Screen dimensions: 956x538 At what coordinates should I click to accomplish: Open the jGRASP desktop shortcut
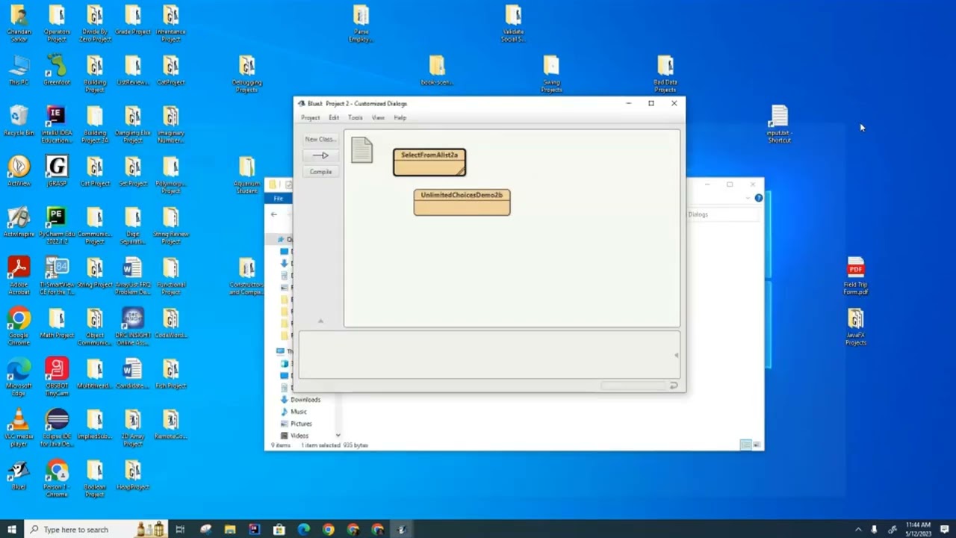57,170
